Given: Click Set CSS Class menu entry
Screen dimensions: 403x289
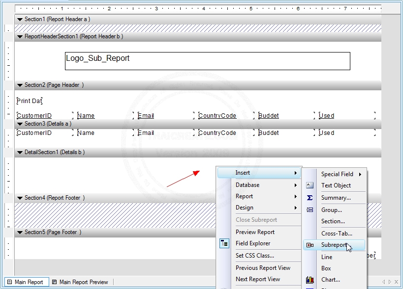Looking at the screenshot, I should 254,256.
